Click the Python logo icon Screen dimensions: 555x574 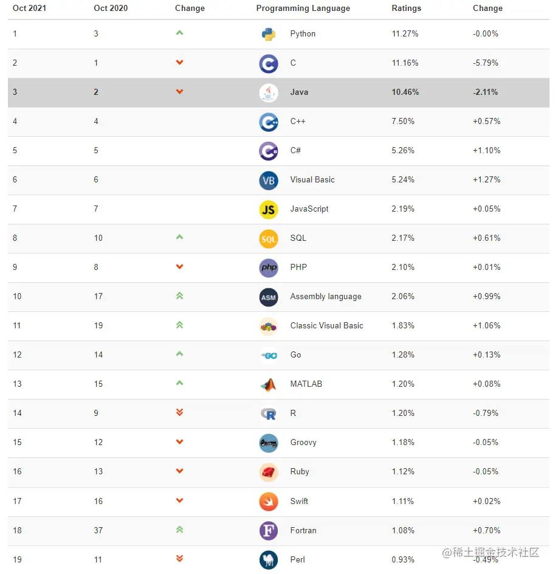268,34
